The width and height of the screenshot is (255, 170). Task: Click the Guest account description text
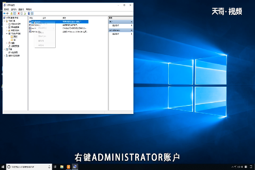click(74, 28)
